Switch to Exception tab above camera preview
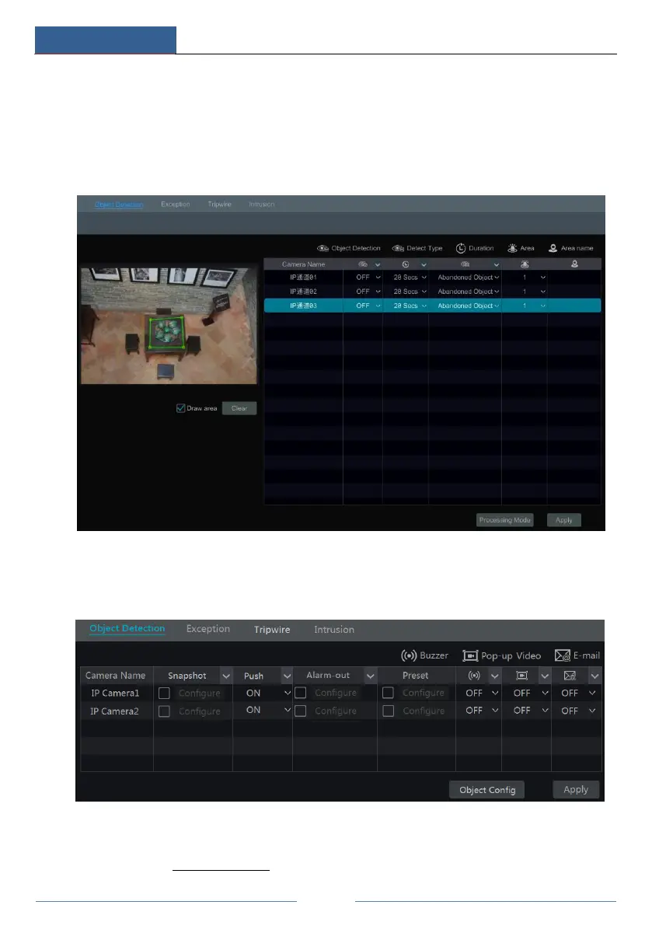This screenshot has height=926, width=652. (176, 204)
